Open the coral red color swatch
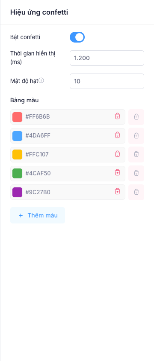154x361 pixels. [x=17, y=117]
